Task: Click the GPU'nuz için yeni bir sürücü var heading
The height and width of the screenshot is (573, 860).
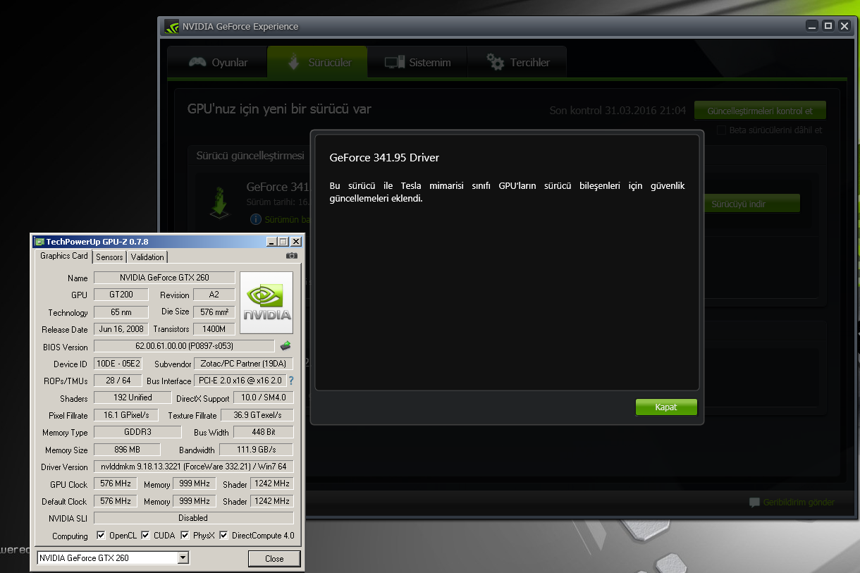Action: pos(279,109)
